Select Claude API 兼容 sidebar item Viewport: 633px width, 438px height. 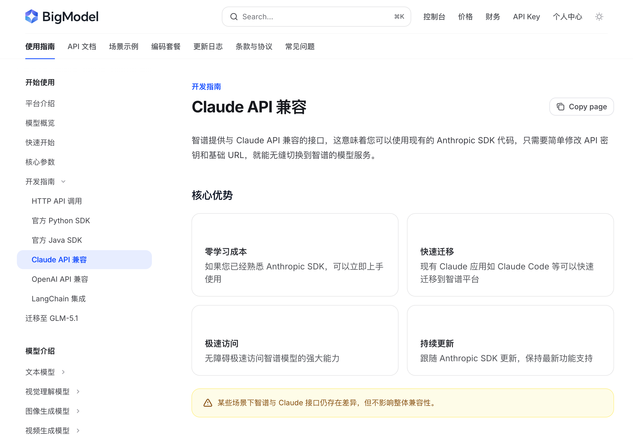click(x=84, y=260)
